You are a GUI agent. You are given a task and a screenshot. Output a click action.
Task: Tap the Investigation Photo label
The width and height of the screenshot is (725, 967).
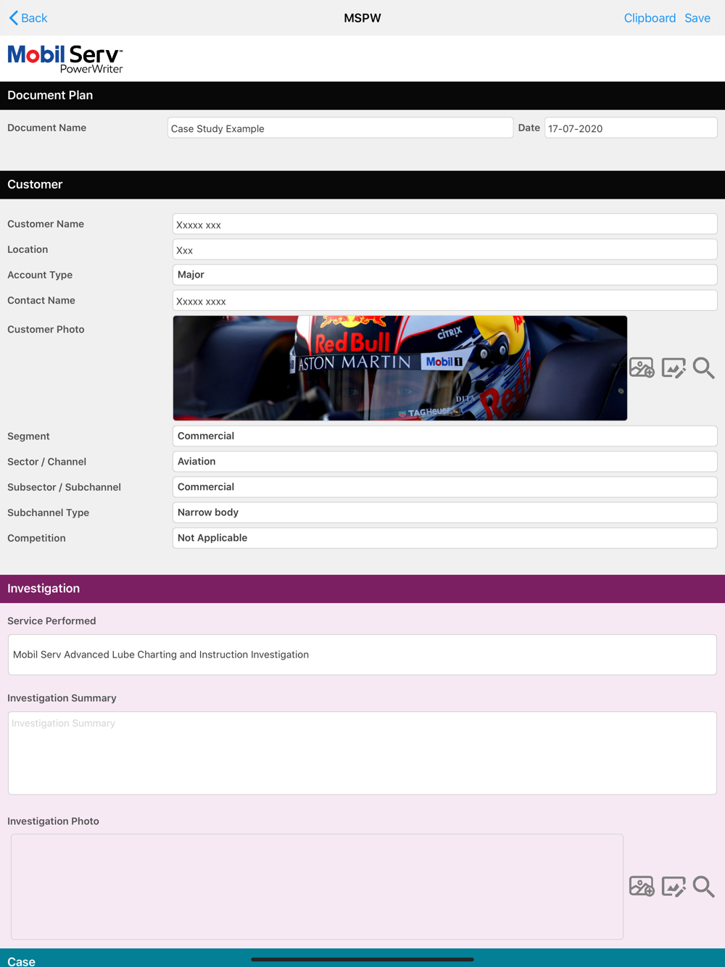pyautogui.click(x=53, y=821)
